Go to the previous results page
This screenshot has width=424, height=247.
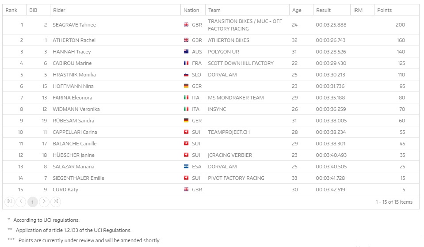21,201
